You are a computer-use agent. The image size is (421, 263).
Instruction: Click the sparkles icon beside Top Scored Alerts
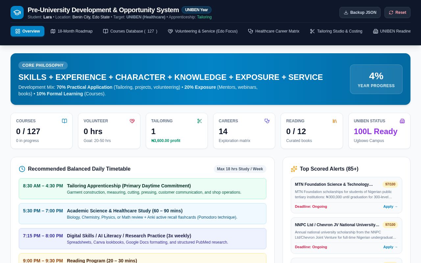(294, 169)
